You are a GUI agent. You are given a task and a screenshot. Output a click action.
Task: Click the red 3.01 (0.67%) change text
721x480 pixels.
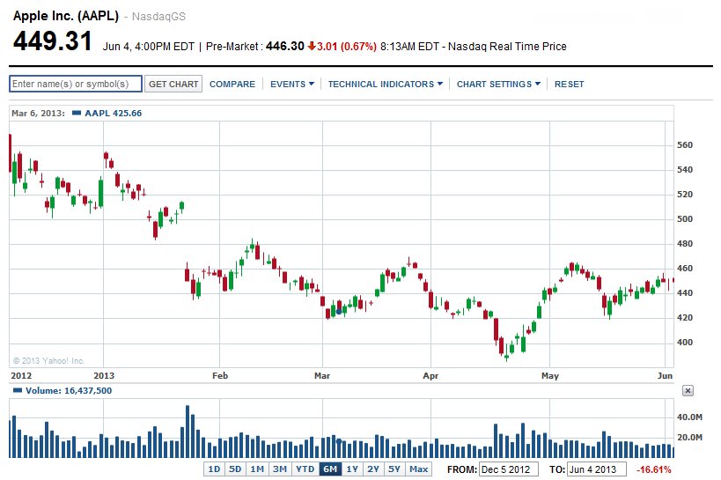tap(347, 46)
